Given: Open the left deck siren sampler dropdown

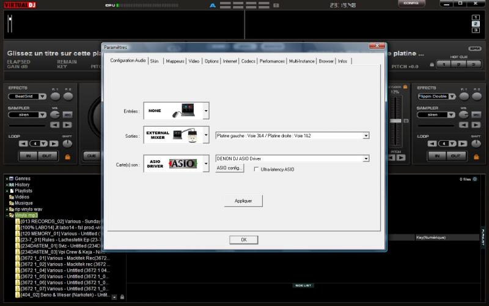Looking at the screenshot, I should [42, 115].
